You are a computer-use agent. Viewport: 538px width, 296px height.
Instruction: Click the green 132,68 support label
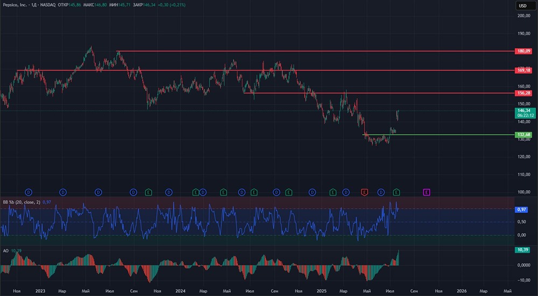pyautogui.click(x=523, y=134)
